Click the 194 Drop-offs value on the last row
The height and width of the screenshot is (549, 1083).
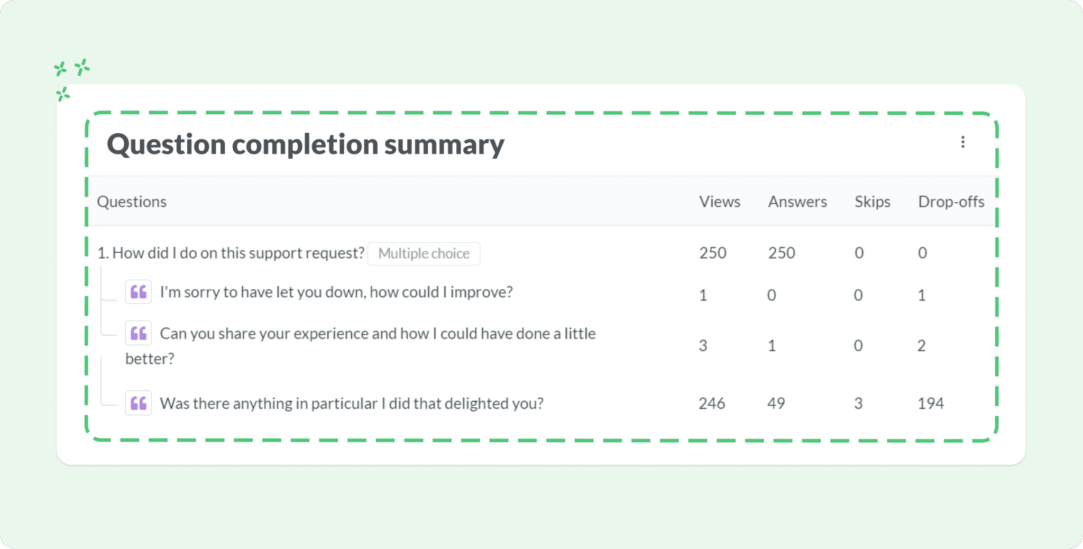932,402
